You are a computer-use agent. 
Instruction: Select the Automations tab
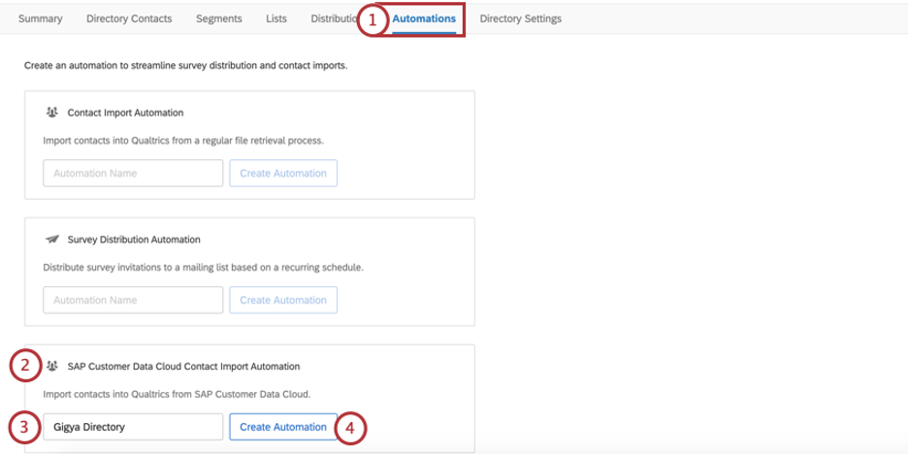(x=424, y=18)
